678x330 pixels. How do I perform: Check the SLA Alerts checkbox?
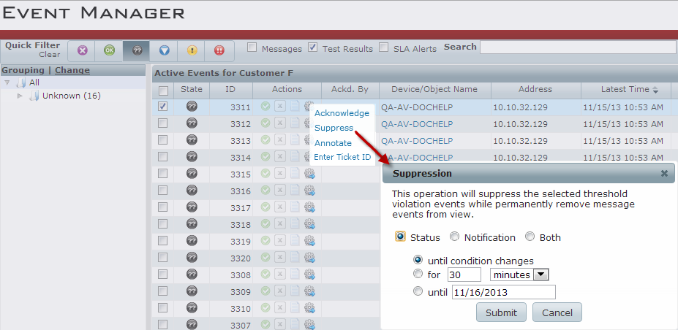[x=384, y=48]
